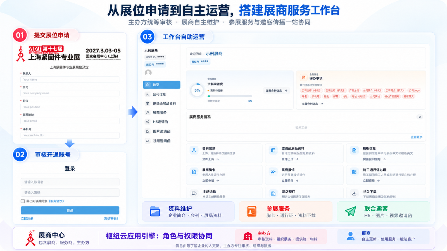
Task: Click the 主场运输 truck icon
Action: tap(194, 193)
